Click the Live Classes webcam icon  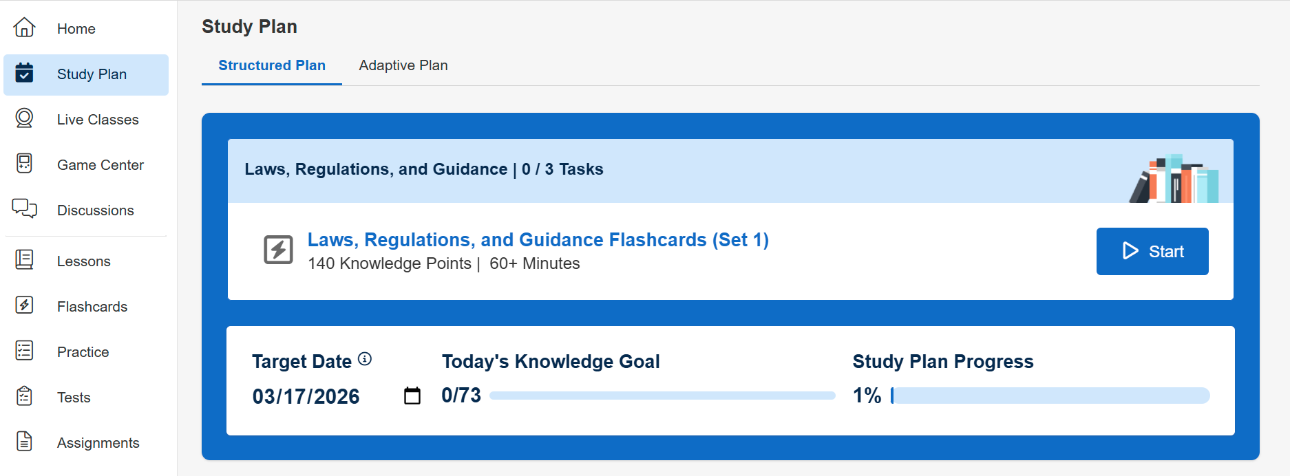click(24, 118)
